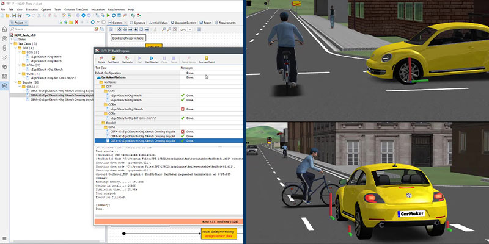The image size is (489, 244).
Task: Open the Requirements menu
Action: (x=116, y=10)
